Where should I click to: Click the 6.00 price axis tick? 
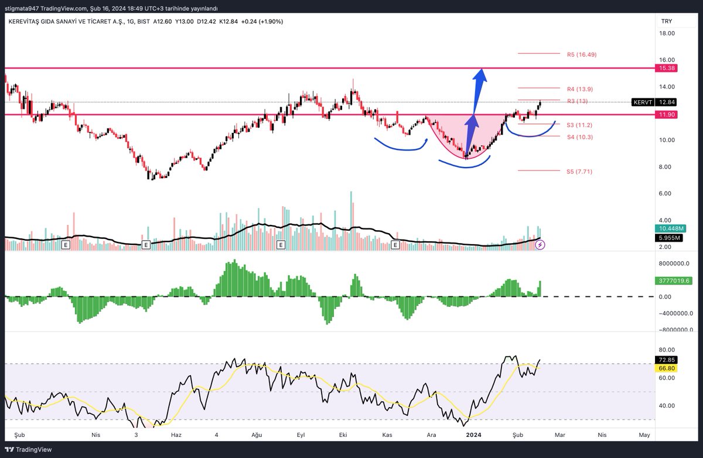pyautogui.click(x=666, y=193)
